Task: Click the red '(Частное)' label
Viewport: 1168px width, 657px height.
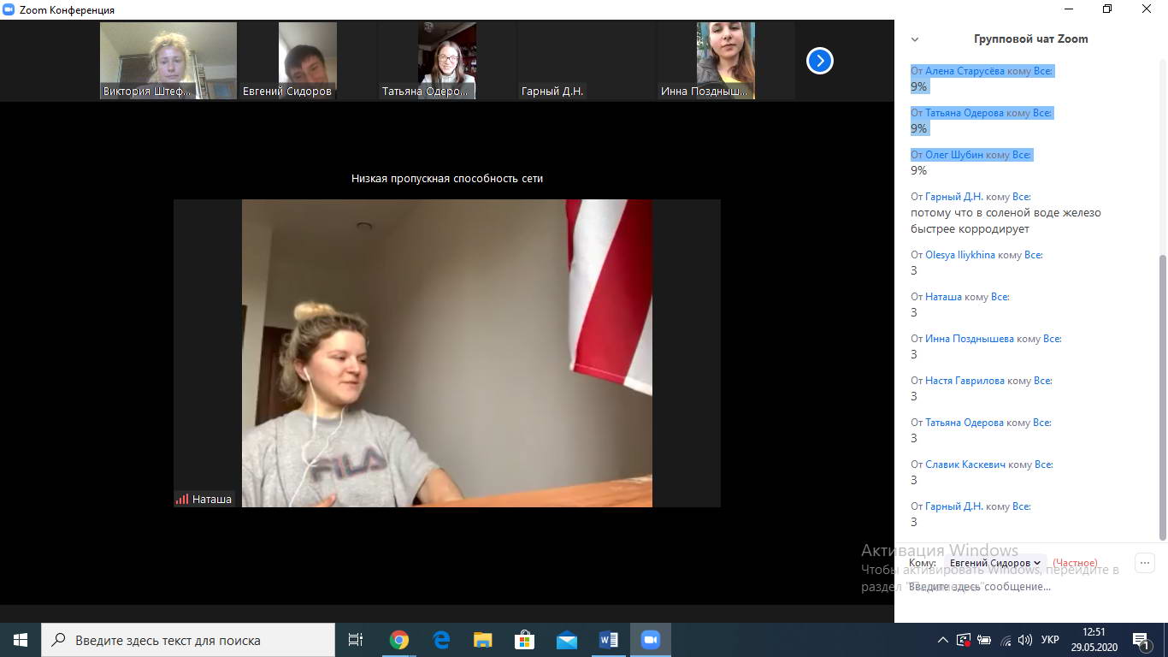Action: pos(1075,563)
